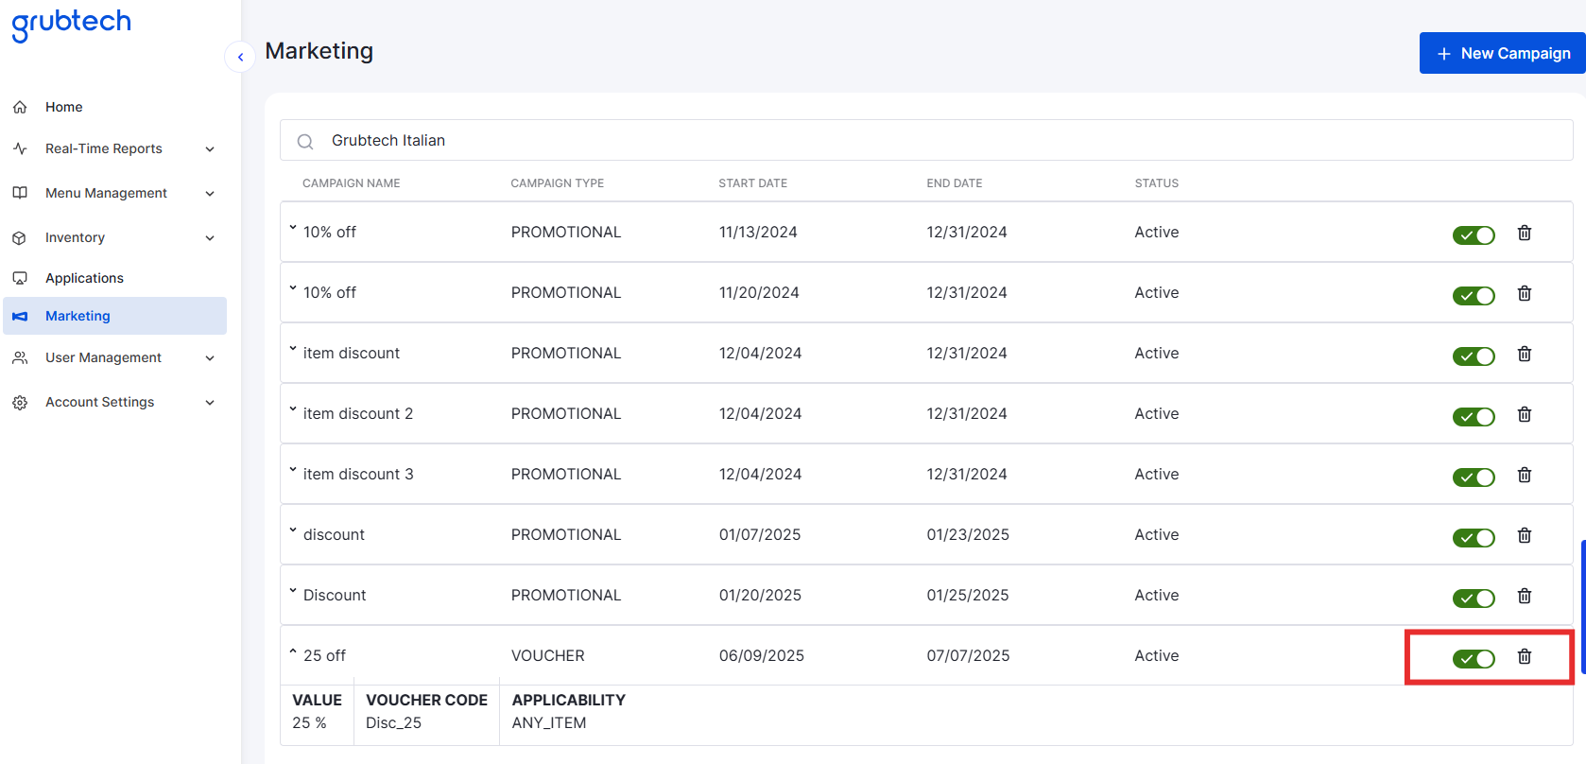The width and height of the screenshot is (1586, 764).
Task: Click the 07/07/2025 end date
Action: tap(968, 655)
